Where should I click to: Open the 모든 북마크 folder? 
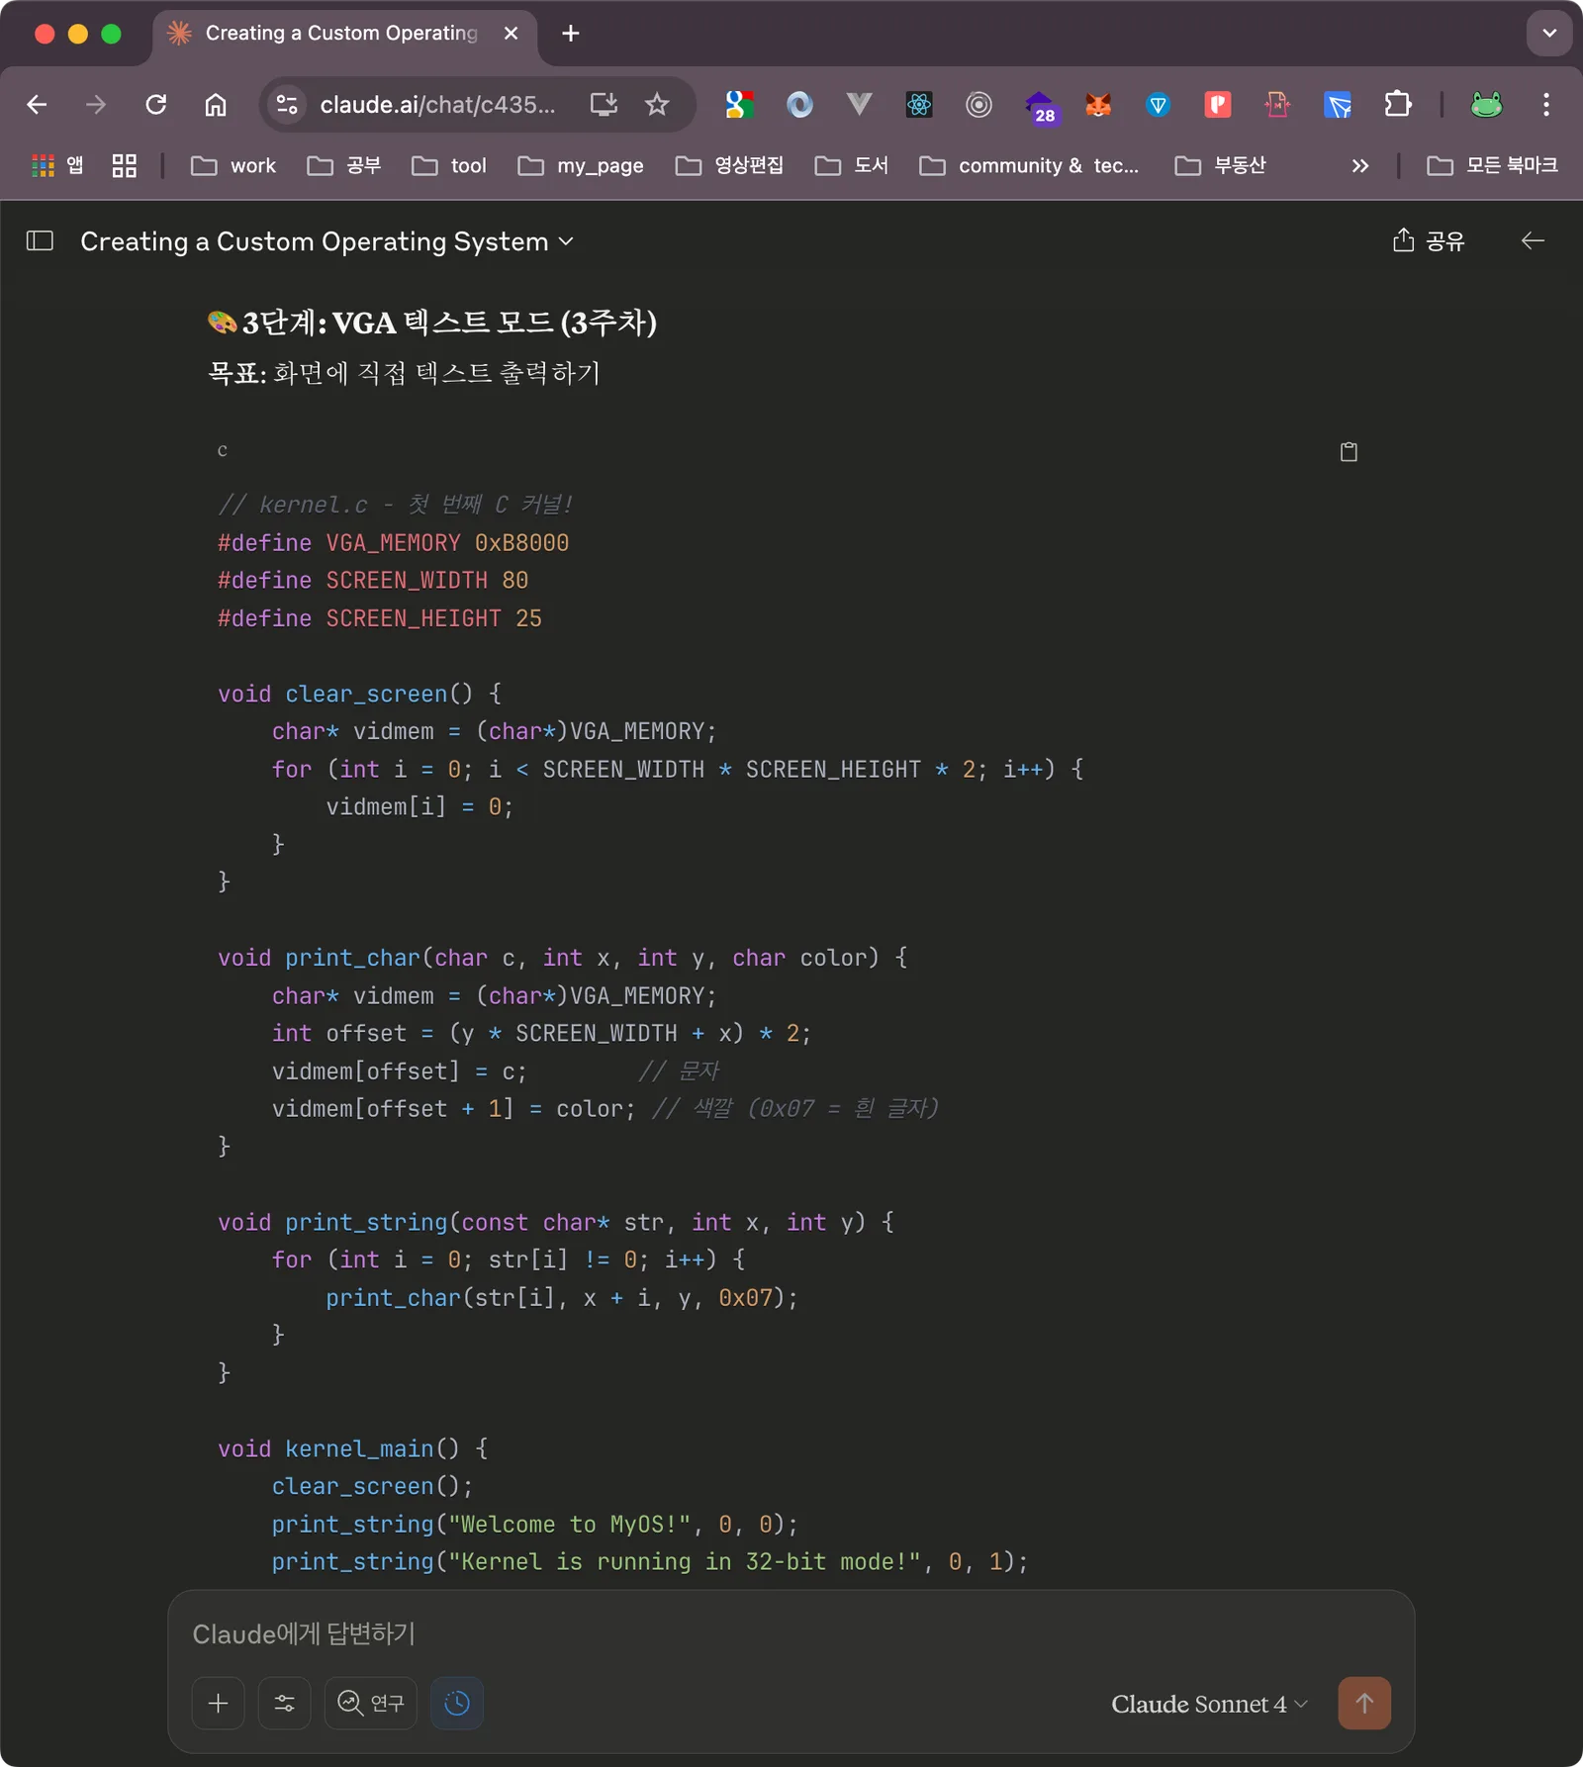coord(1492,165)
